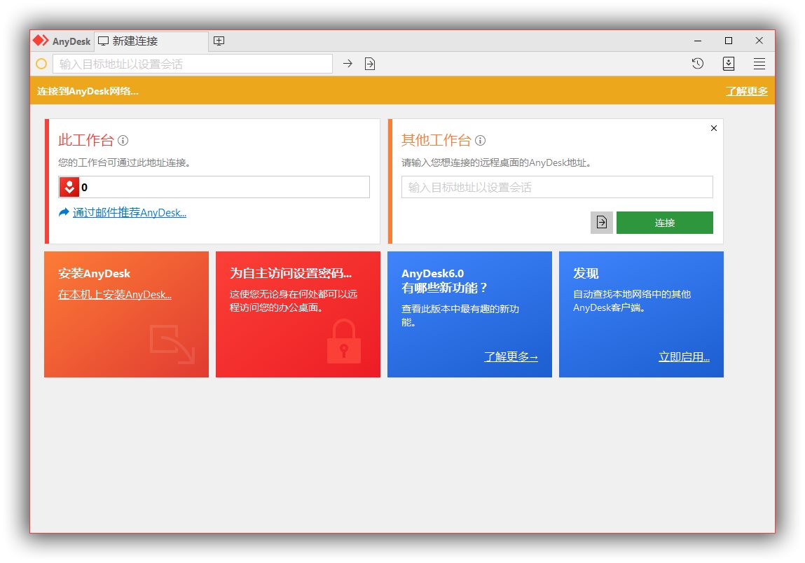
Task: Click the 此工作台 heading
Action: [85, 140]
